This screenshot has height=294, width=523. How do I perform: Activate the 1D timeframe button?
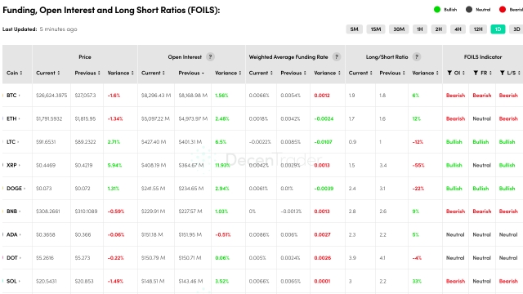pyautogui.click(x=498, y=29)
